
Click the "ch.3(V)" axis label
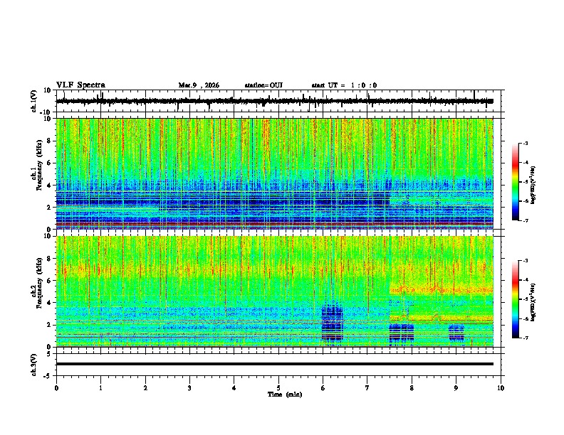coord(35,365)
